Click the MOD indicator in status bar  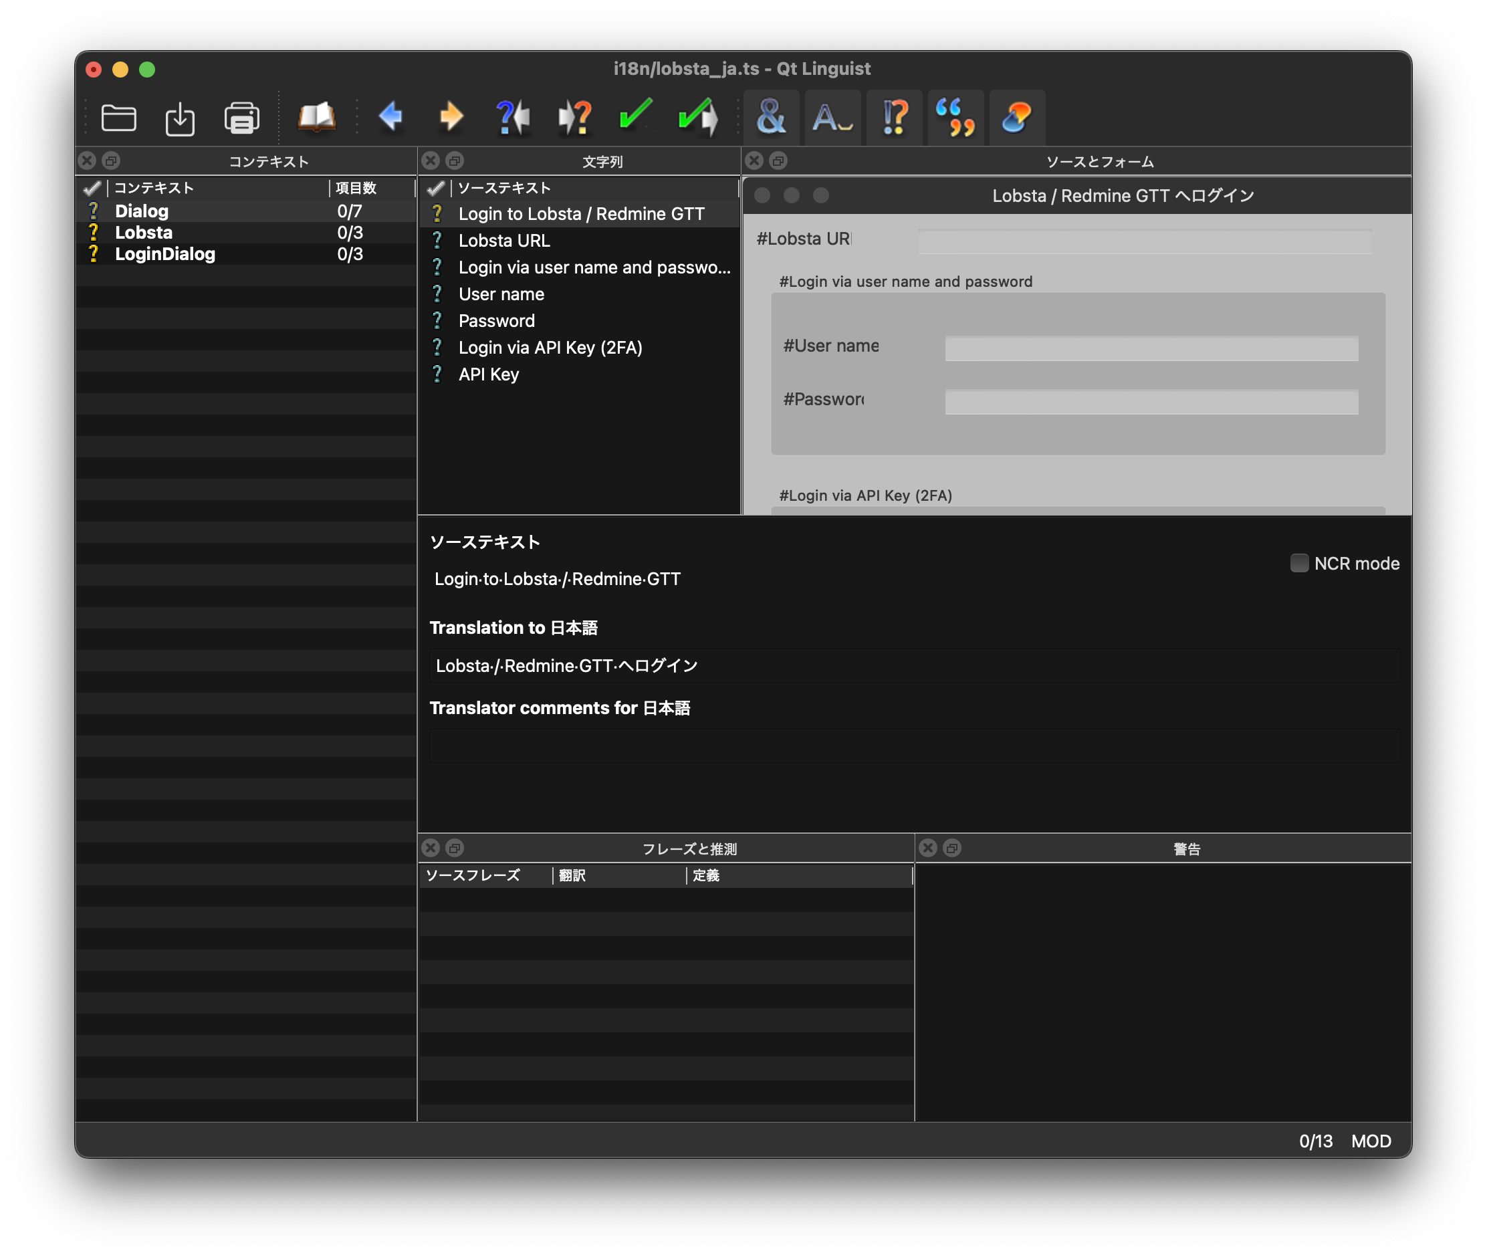[1371, 1141]
